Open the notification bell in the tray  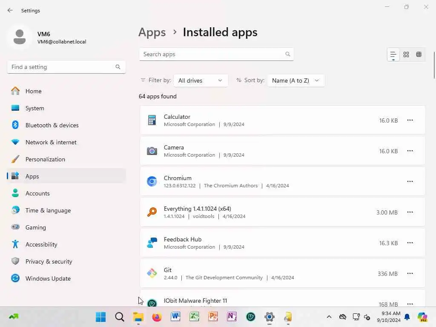point(407,317)
